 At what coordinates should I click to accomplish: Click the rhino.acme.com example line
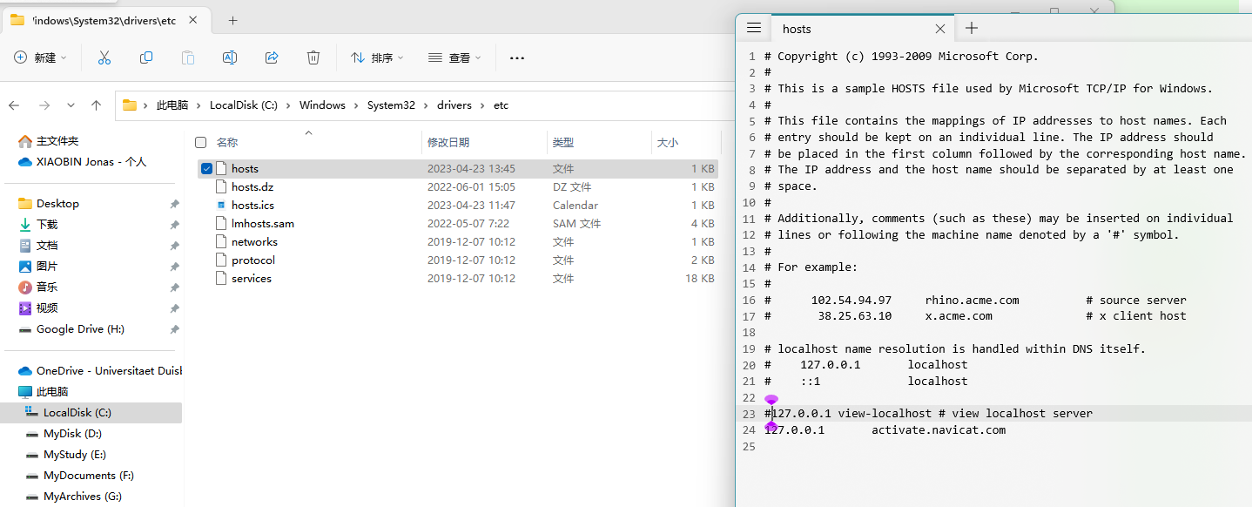[972, 300]
